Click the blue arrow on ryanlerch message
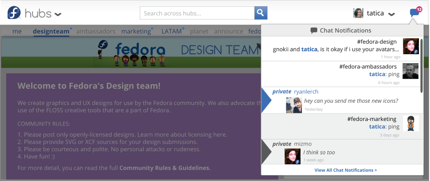Viewport: 430px width, 181px height. pyautogui.click(x=266, y=100)
